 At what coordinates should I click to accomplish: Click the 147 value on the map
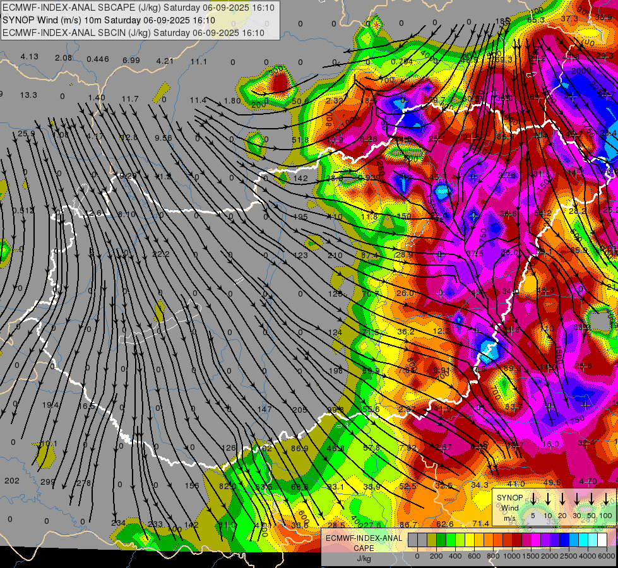tap(264, 409)
